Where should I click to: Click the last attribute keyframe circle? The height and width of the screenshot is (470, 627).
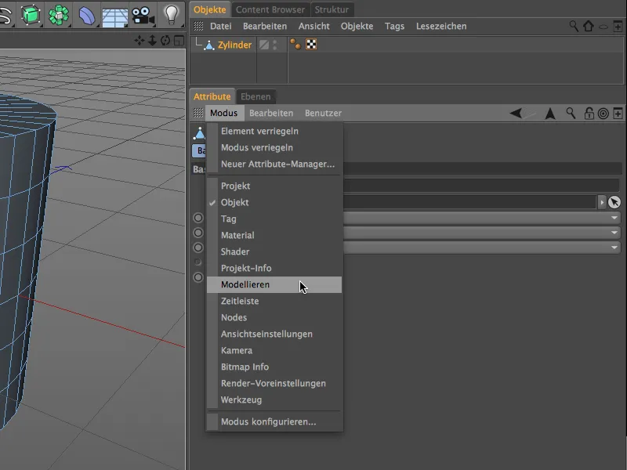(x=198, y=277)
